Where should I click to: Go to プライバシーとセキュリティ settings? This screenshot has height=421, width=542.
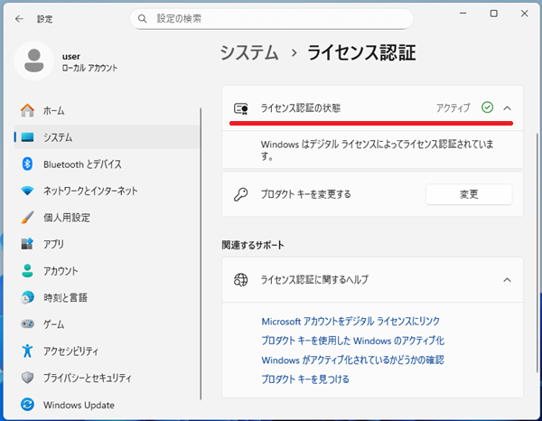point(92,378)
